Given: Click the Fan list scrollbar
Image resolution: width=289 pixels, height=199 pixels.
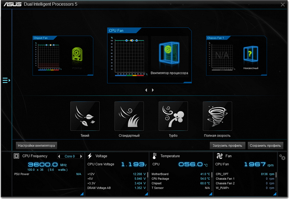Looking at the screenshot, I should coord(276,174).
